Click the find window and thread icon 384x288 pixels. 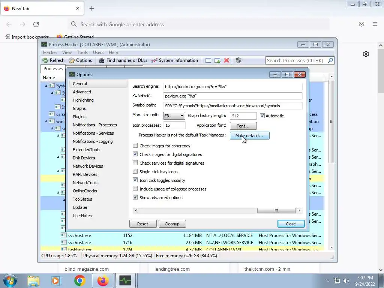click(217, 60)
